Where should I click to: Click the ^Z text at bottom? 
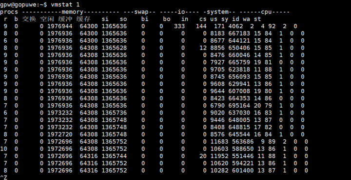(x=3, y=177)
